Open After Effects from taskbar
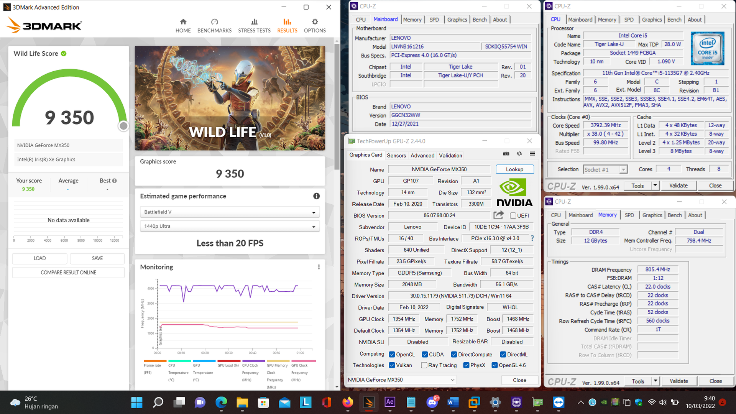 tap(390, 402)
